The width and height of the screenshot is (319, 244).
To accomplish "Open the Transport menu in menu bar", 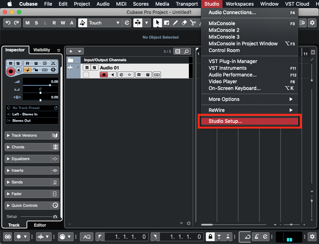I will point(187,4).
